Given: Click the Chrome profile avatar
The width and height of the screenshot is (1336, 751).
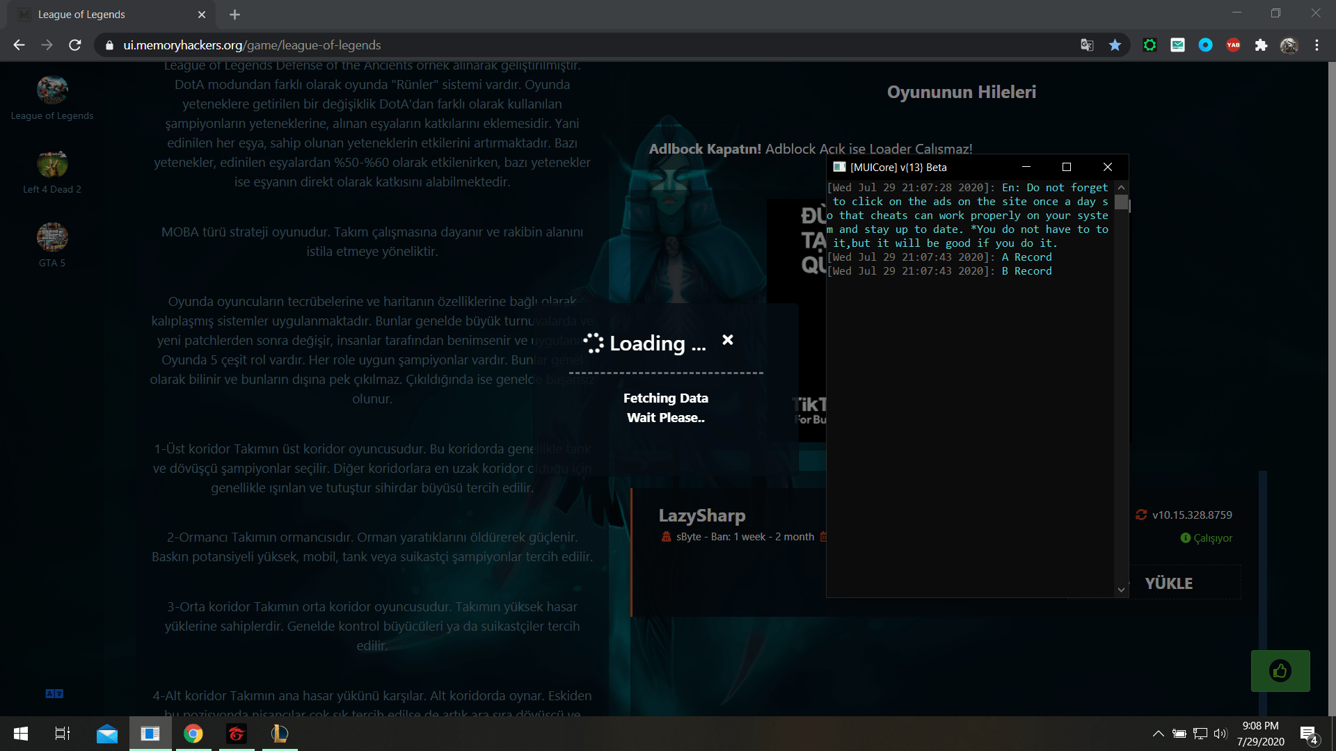Looking at the screenshot, I should click(1289, 45).
